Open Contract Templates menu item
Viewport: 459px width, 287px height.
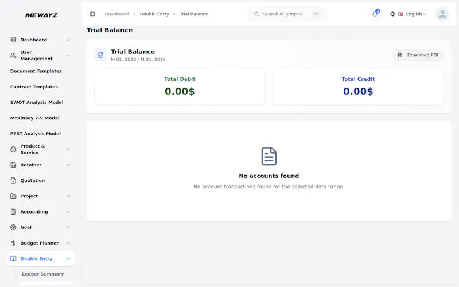[x=34, y=87]
